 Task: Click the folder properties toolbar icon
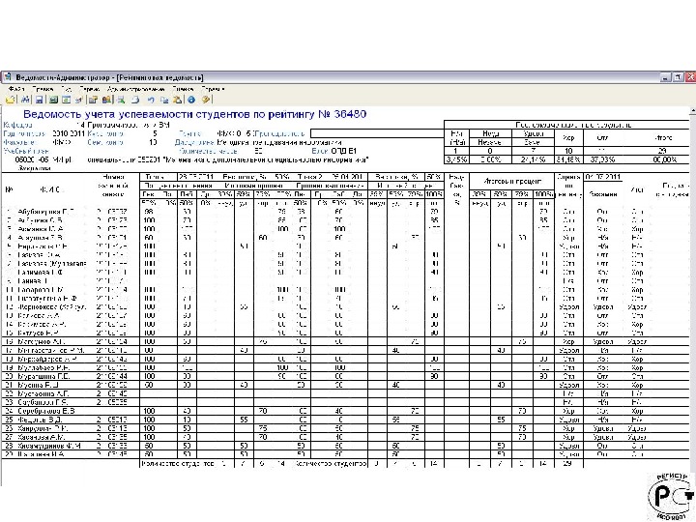point(93,100)
